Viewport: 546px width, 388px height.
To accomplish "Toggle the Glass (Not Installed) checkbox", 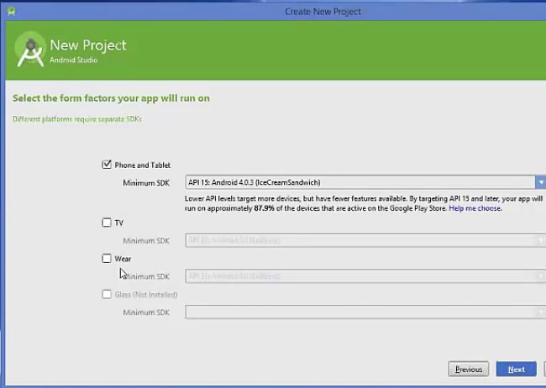I will coord(107,294).
